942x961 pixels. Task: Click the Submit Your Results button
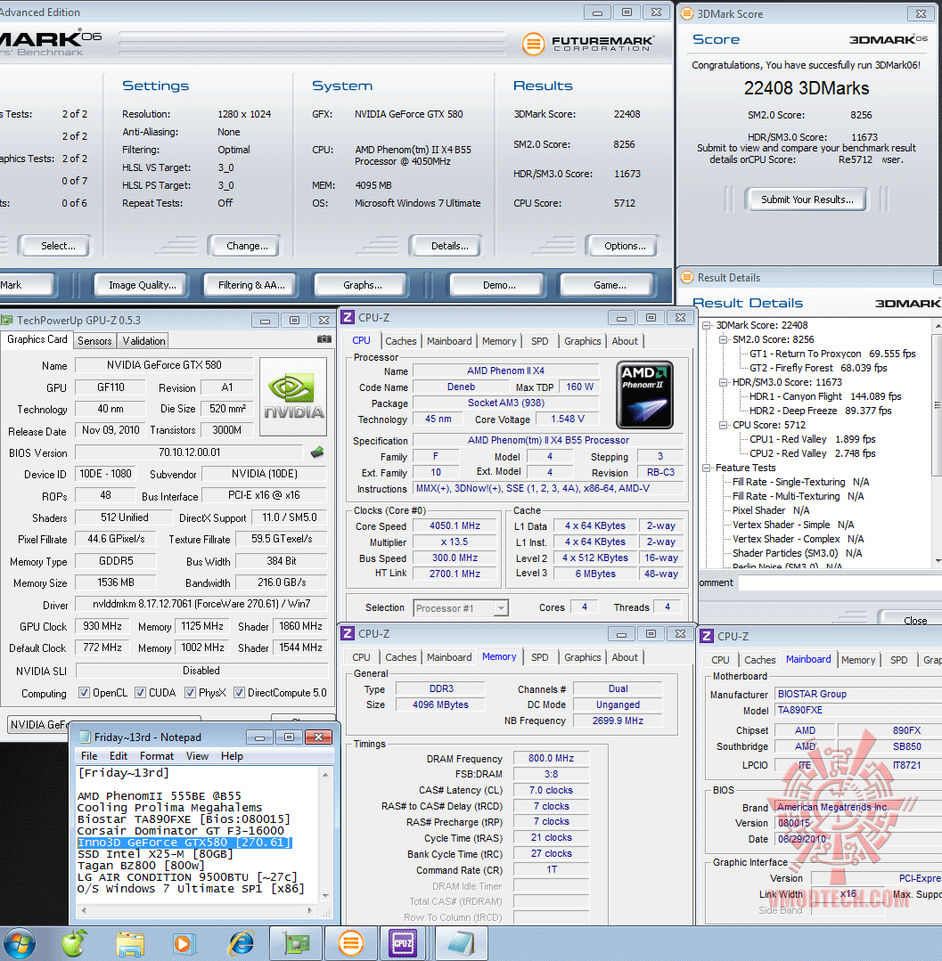click(807, 200)
